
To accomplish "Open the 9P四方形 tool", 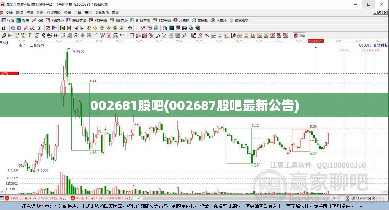I will coord(76,20).
